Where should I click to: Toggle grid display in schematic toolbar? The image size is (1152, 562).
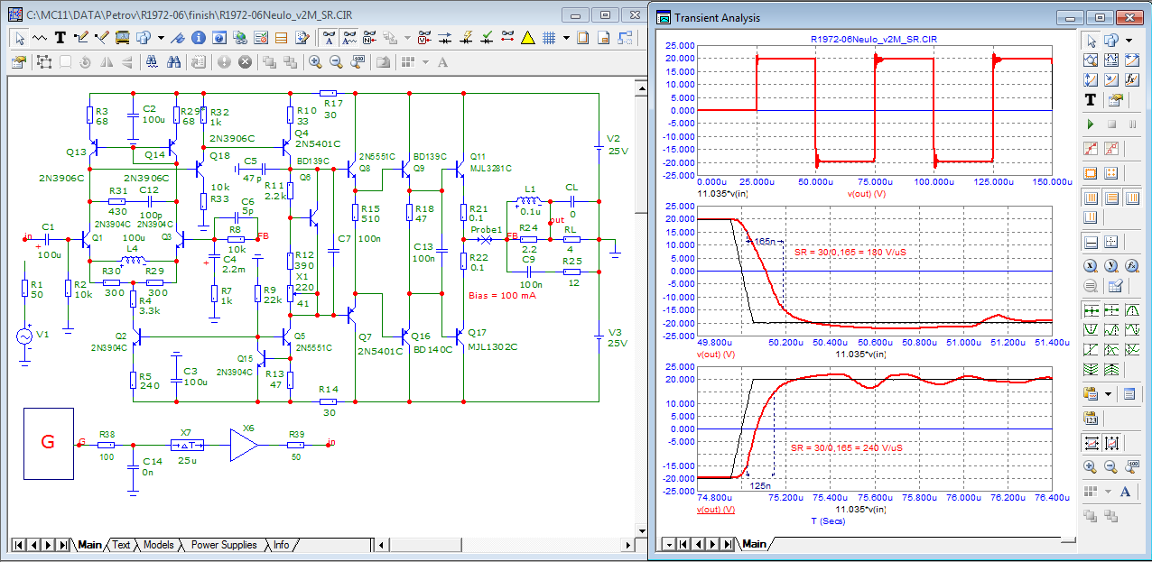(549, 38)
